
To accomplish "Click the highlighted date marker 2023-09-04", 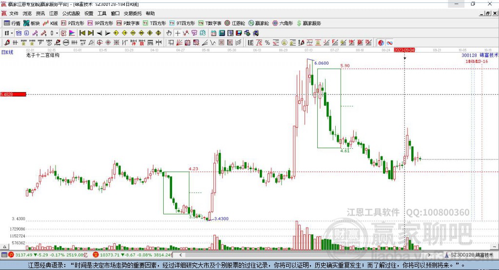I will tap(404, 50).
